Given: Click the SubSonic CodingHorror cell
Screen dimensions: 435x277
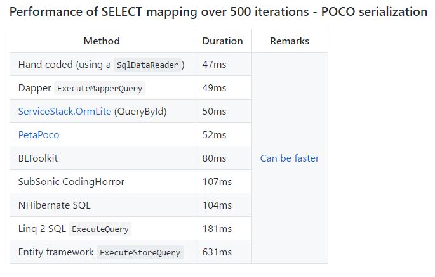Looking at the screenshot, I should pyautogui.click(x=71, y=182).
